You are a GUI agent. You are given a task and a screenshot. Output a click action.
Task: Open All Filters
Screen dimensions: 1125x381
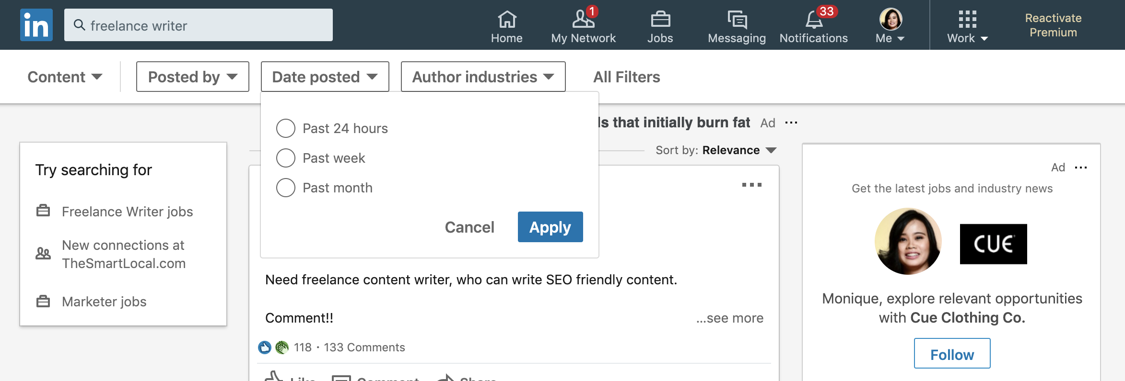click(626, 77)
